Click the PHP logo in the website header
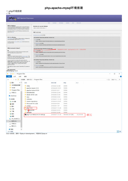The image size is (128, 181). [12, 18]
